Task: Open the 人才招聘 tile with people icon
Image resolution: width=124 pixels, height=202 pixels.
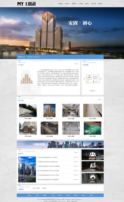Action: (92, 155)
